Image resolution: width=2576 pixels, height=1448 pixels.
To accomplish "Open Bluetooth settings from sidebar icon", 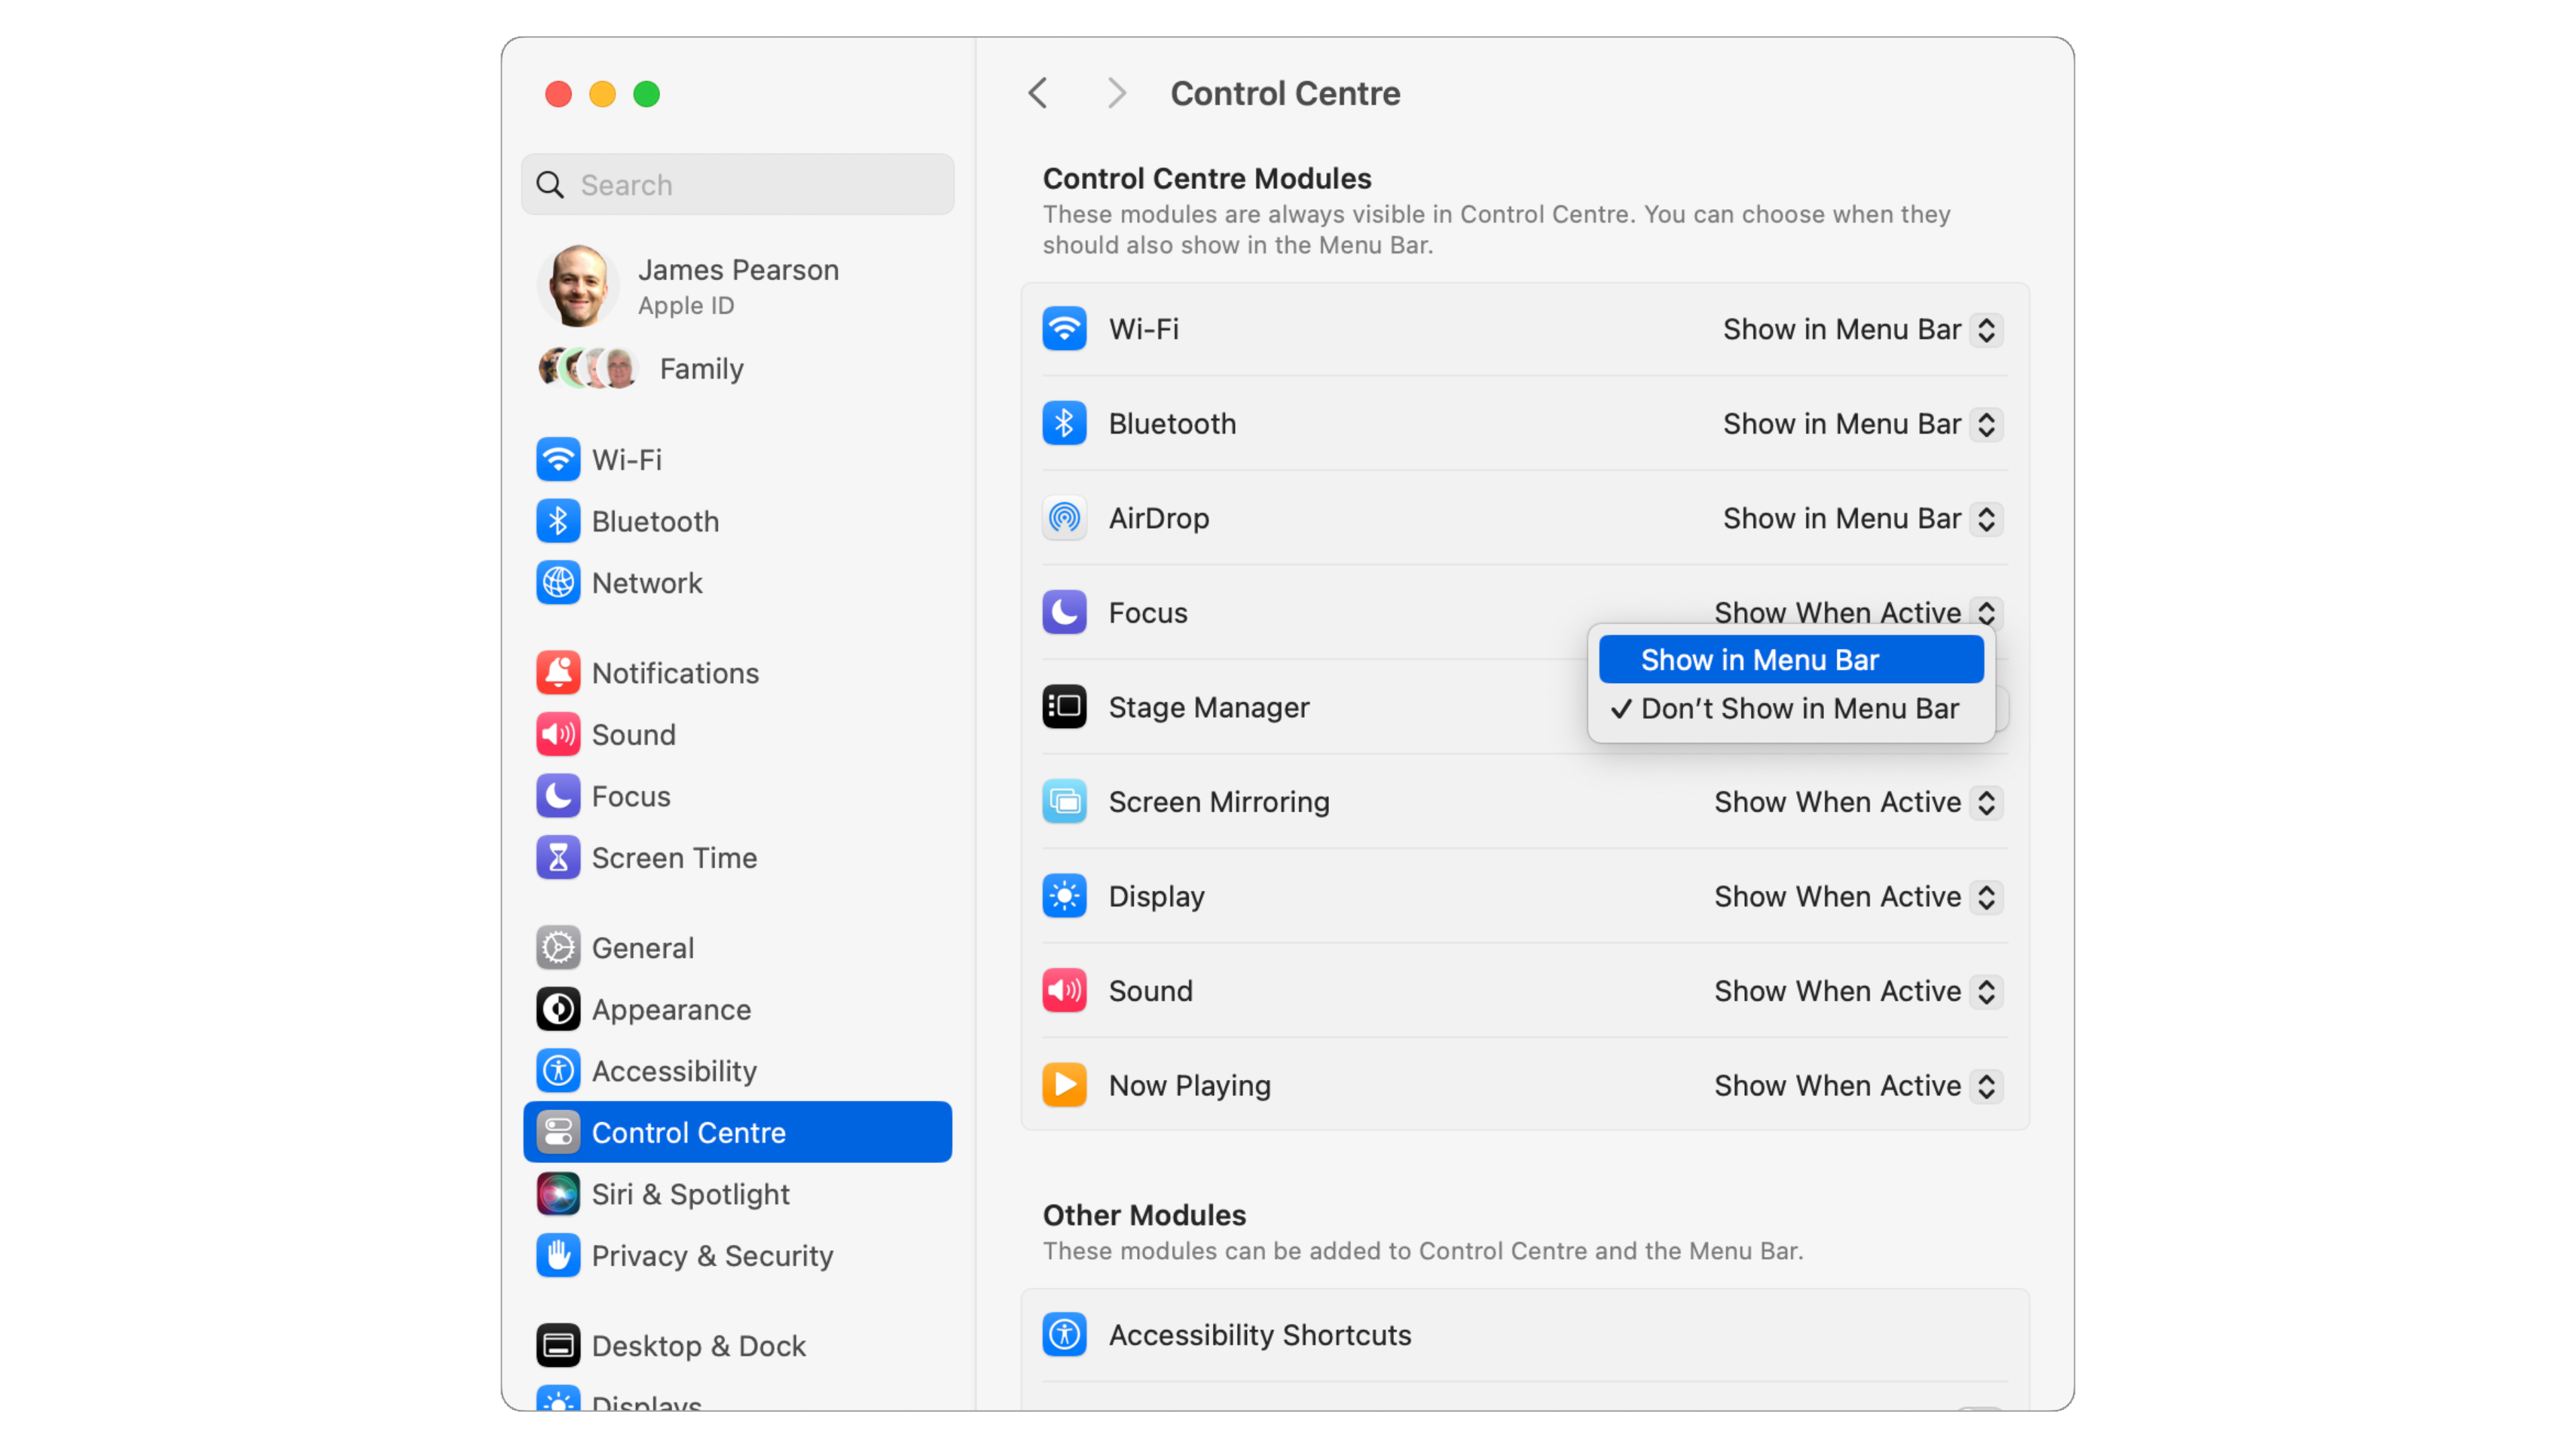I will (557, 522).
